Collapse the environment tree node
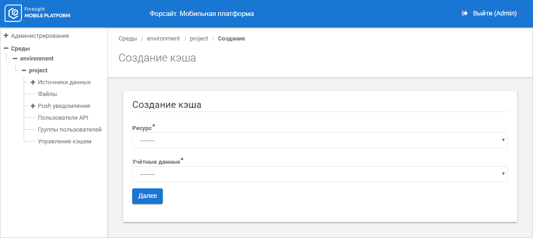The image size is (533, 238). [15, 59]
